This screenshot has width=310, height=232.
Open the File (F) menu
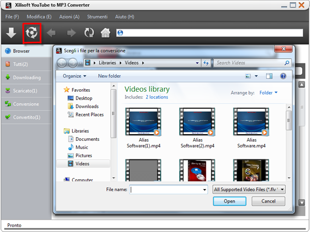(12, 17)
